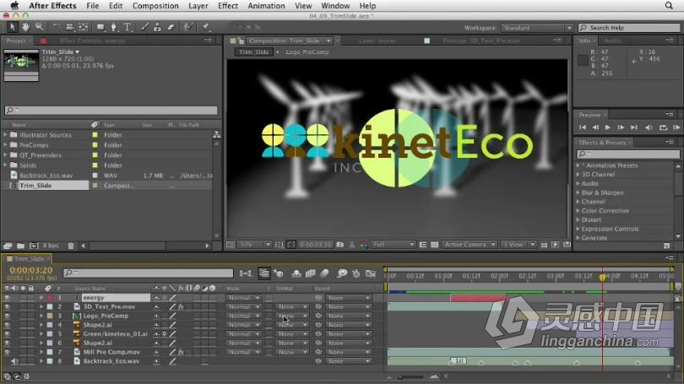Click the 0:00:03:20 current time display
Viewport: 684px width, 384px height.
click(31, 270)
